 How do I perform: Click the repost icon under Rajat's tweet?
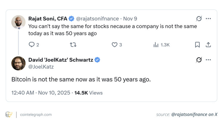[73, 45]
